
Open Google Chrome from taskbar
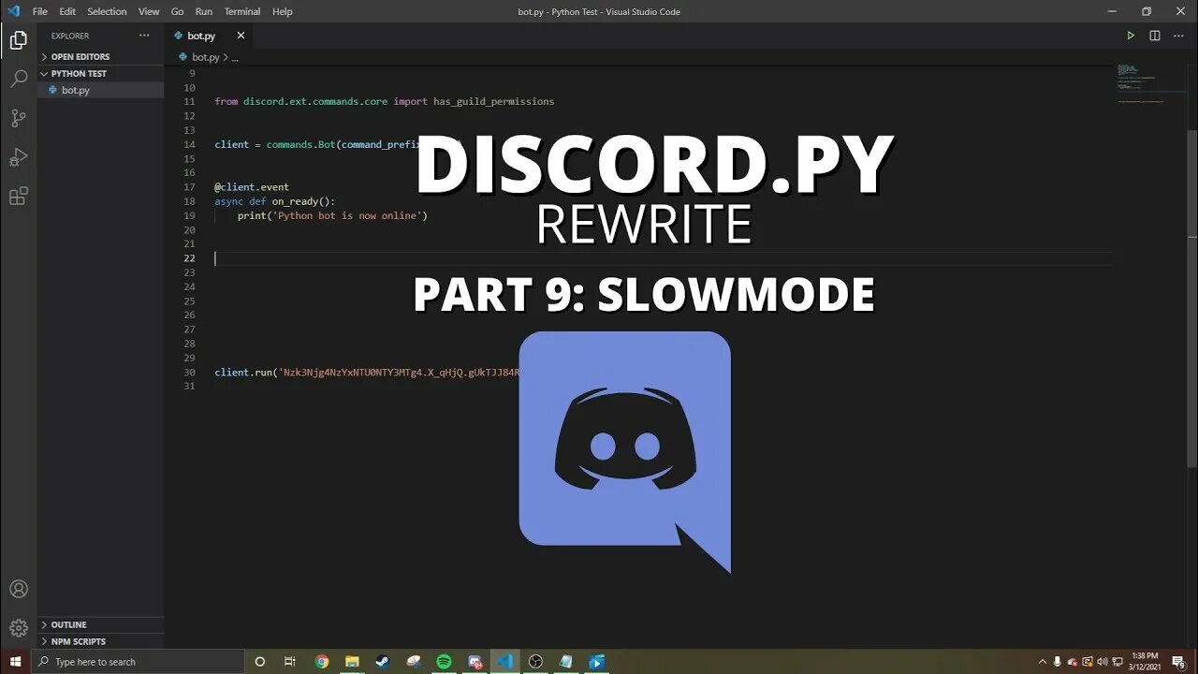coord(322,662)
